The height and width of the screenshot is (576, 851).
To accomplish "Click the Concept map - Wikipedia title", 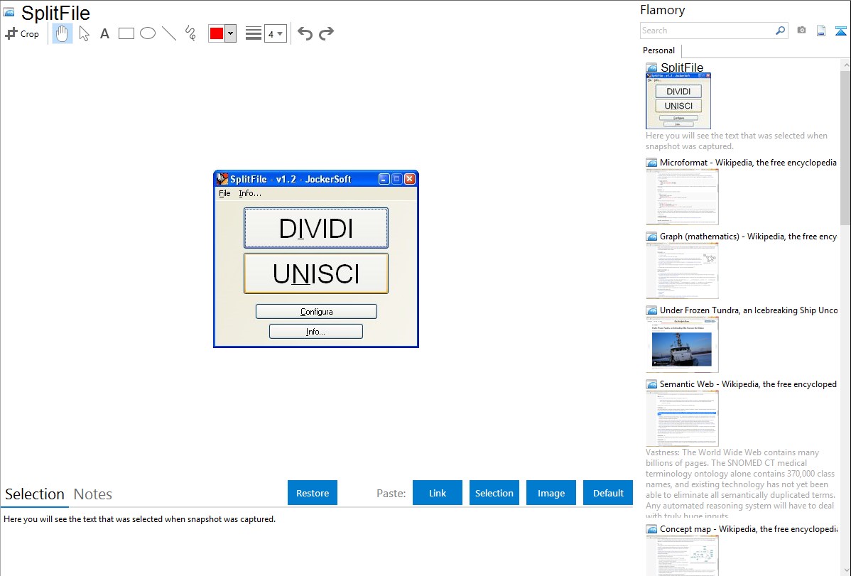I will coord(748,528).
